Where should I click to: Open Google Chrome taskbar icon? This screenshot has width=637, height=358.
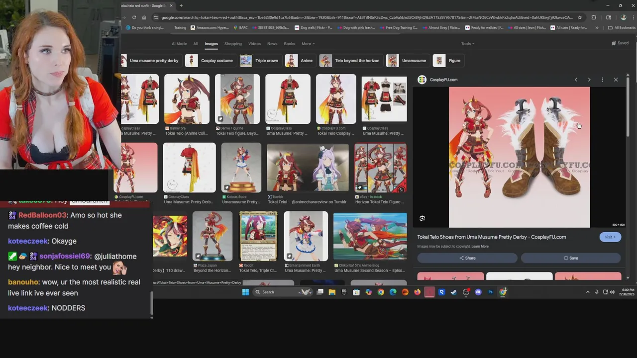(x=381, y=292)
